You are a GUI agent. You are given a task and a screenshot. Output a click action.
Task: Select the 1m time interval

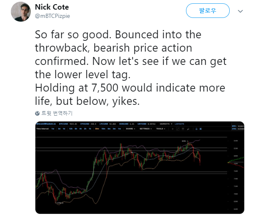(x=119, y=129)
